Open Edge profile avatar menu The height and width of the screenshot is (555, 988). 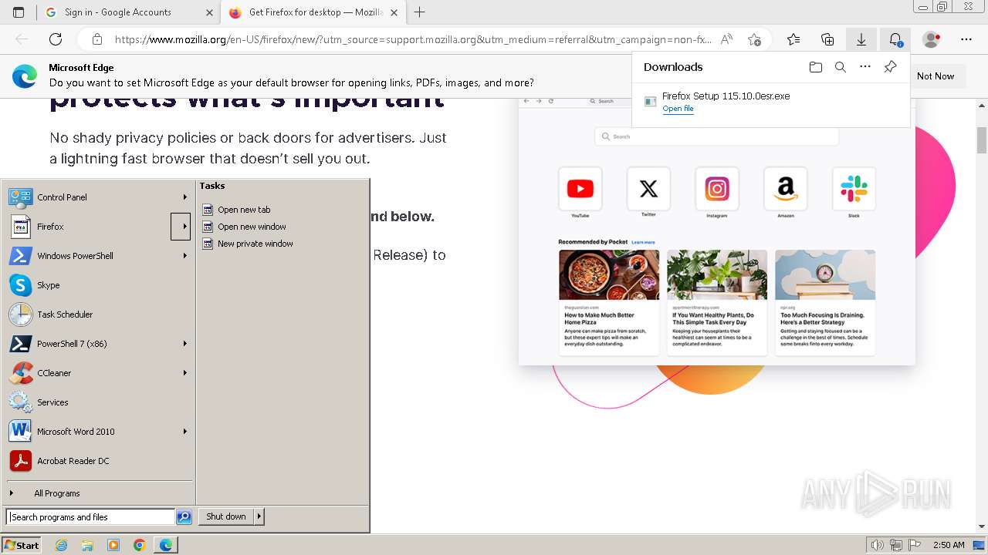[932, 39]
